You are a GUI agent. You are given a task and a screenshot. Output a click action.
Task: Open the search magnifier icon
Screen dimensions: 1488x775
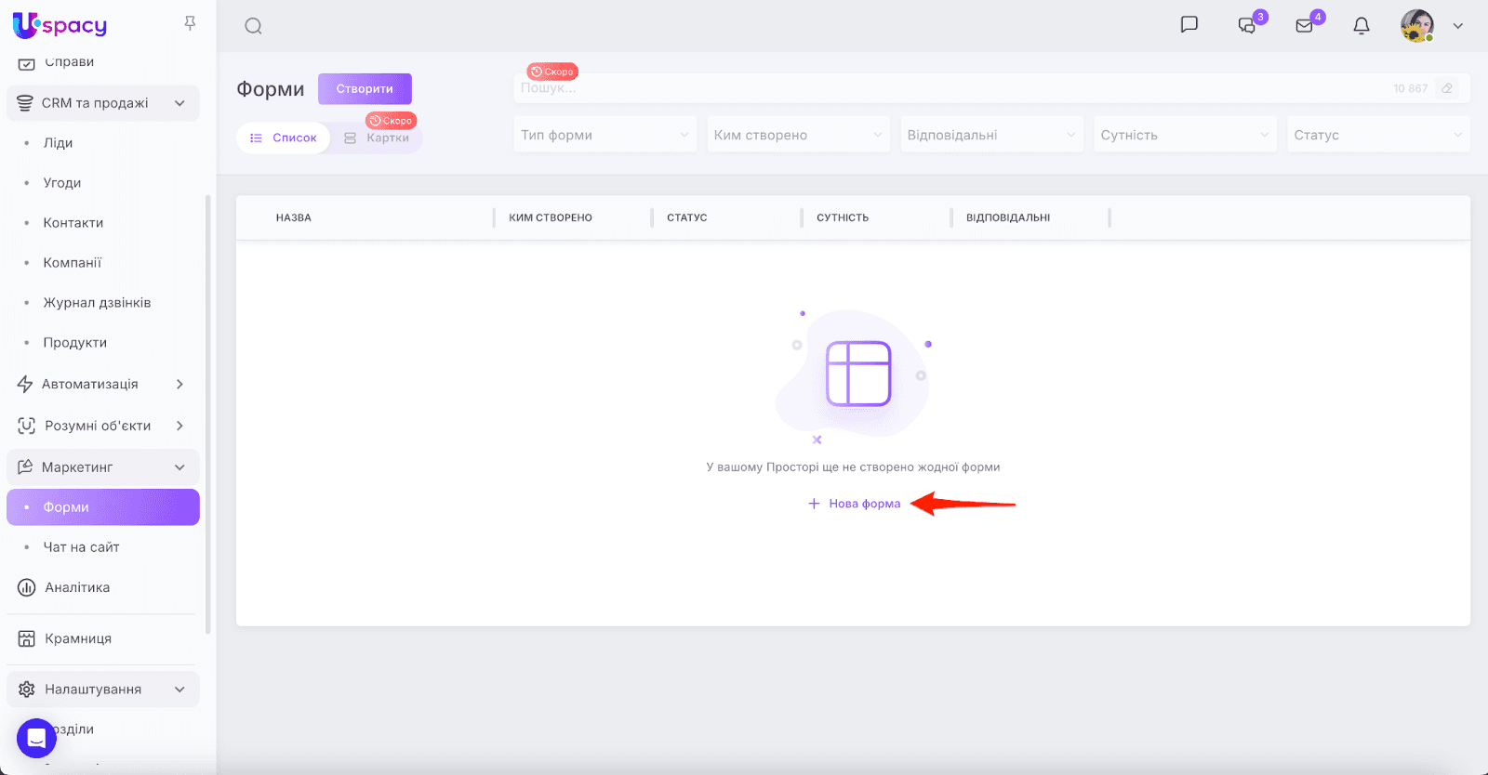[x=253, y=26]
